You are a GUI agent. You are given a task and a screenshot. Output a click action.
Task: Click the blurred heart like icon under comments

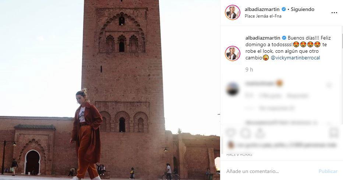pos(230,133)
